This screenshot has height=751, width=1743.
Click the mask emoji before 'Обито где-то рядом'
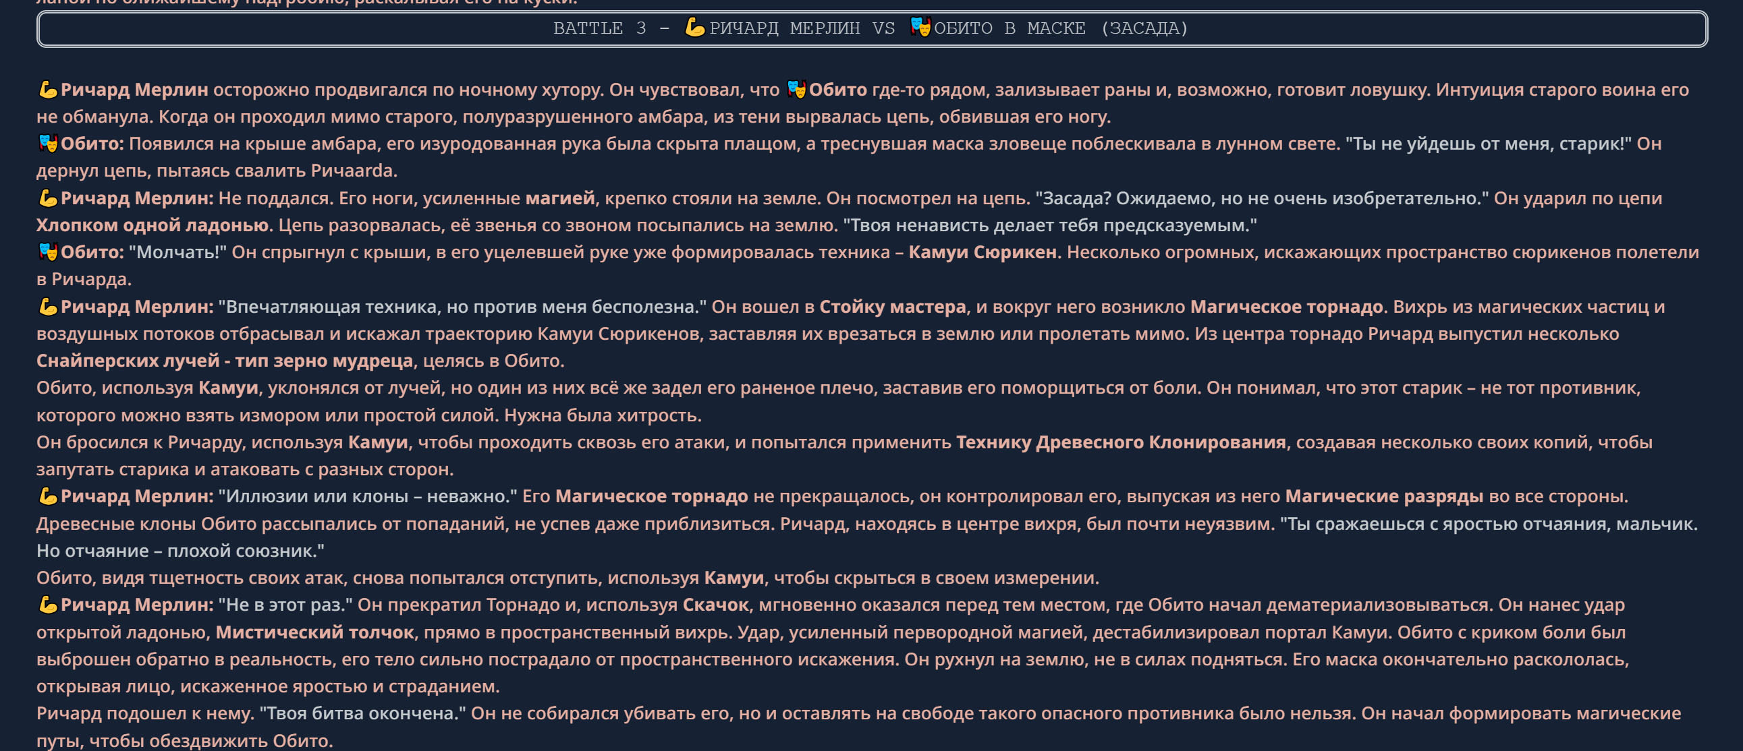click(796, 89)
